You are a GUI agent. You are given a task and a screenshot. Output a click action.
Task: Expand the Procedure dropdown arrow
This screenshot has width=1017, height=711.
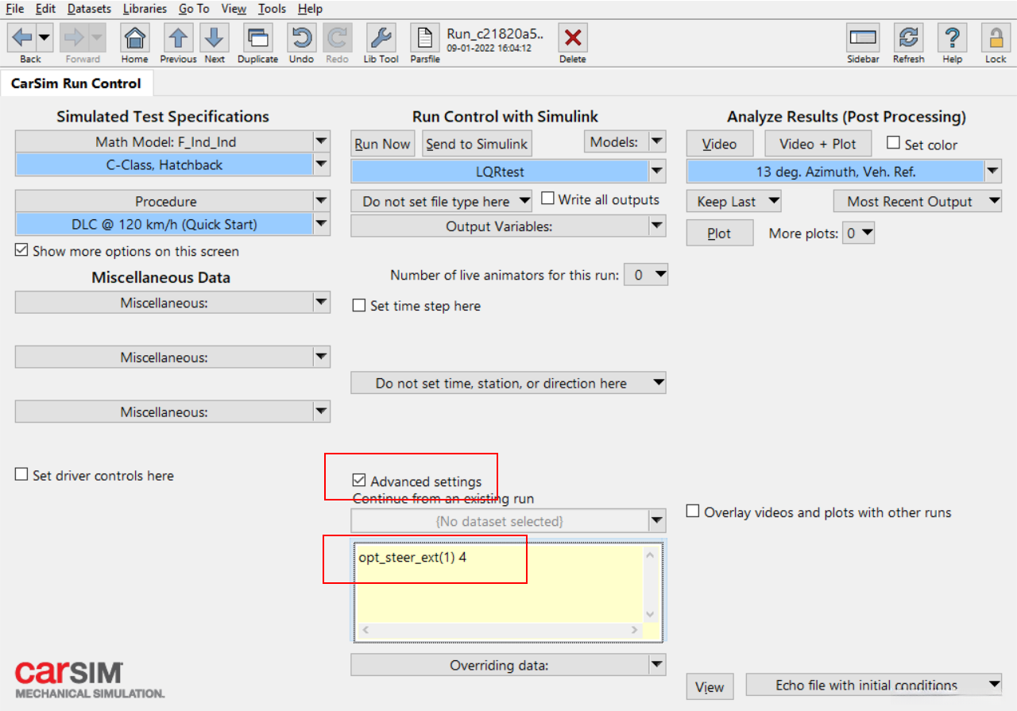pyautogui.click(x=321, y=202)
